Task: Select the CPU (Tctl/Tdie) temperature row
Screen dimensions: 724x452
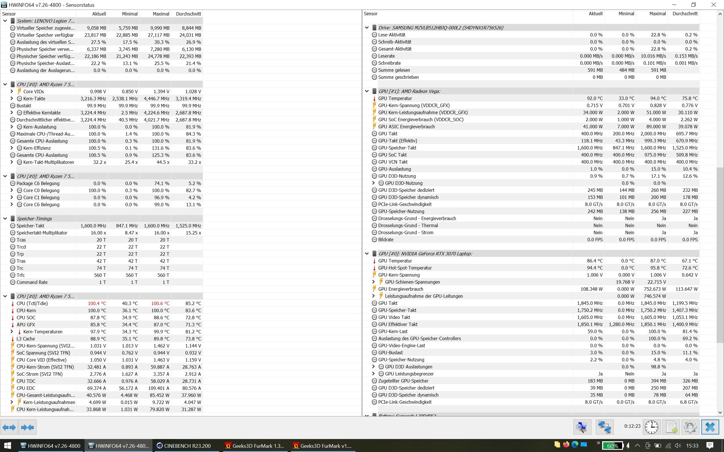Action: point(32,303)
